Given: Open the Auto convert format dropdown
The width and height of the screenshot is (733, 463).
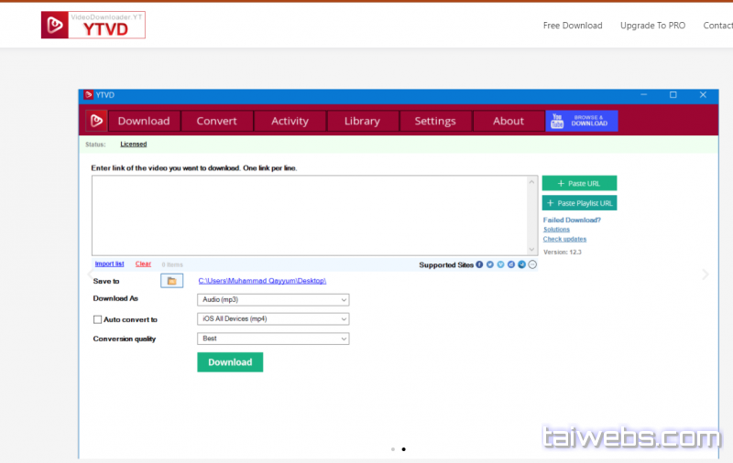Looking at the screenshot, I should (x=273, y=319).
